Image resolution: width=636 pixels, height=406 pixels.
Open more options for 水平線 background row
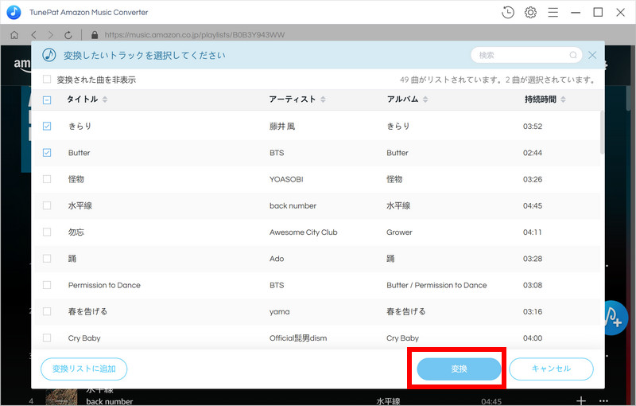point(603,401)
